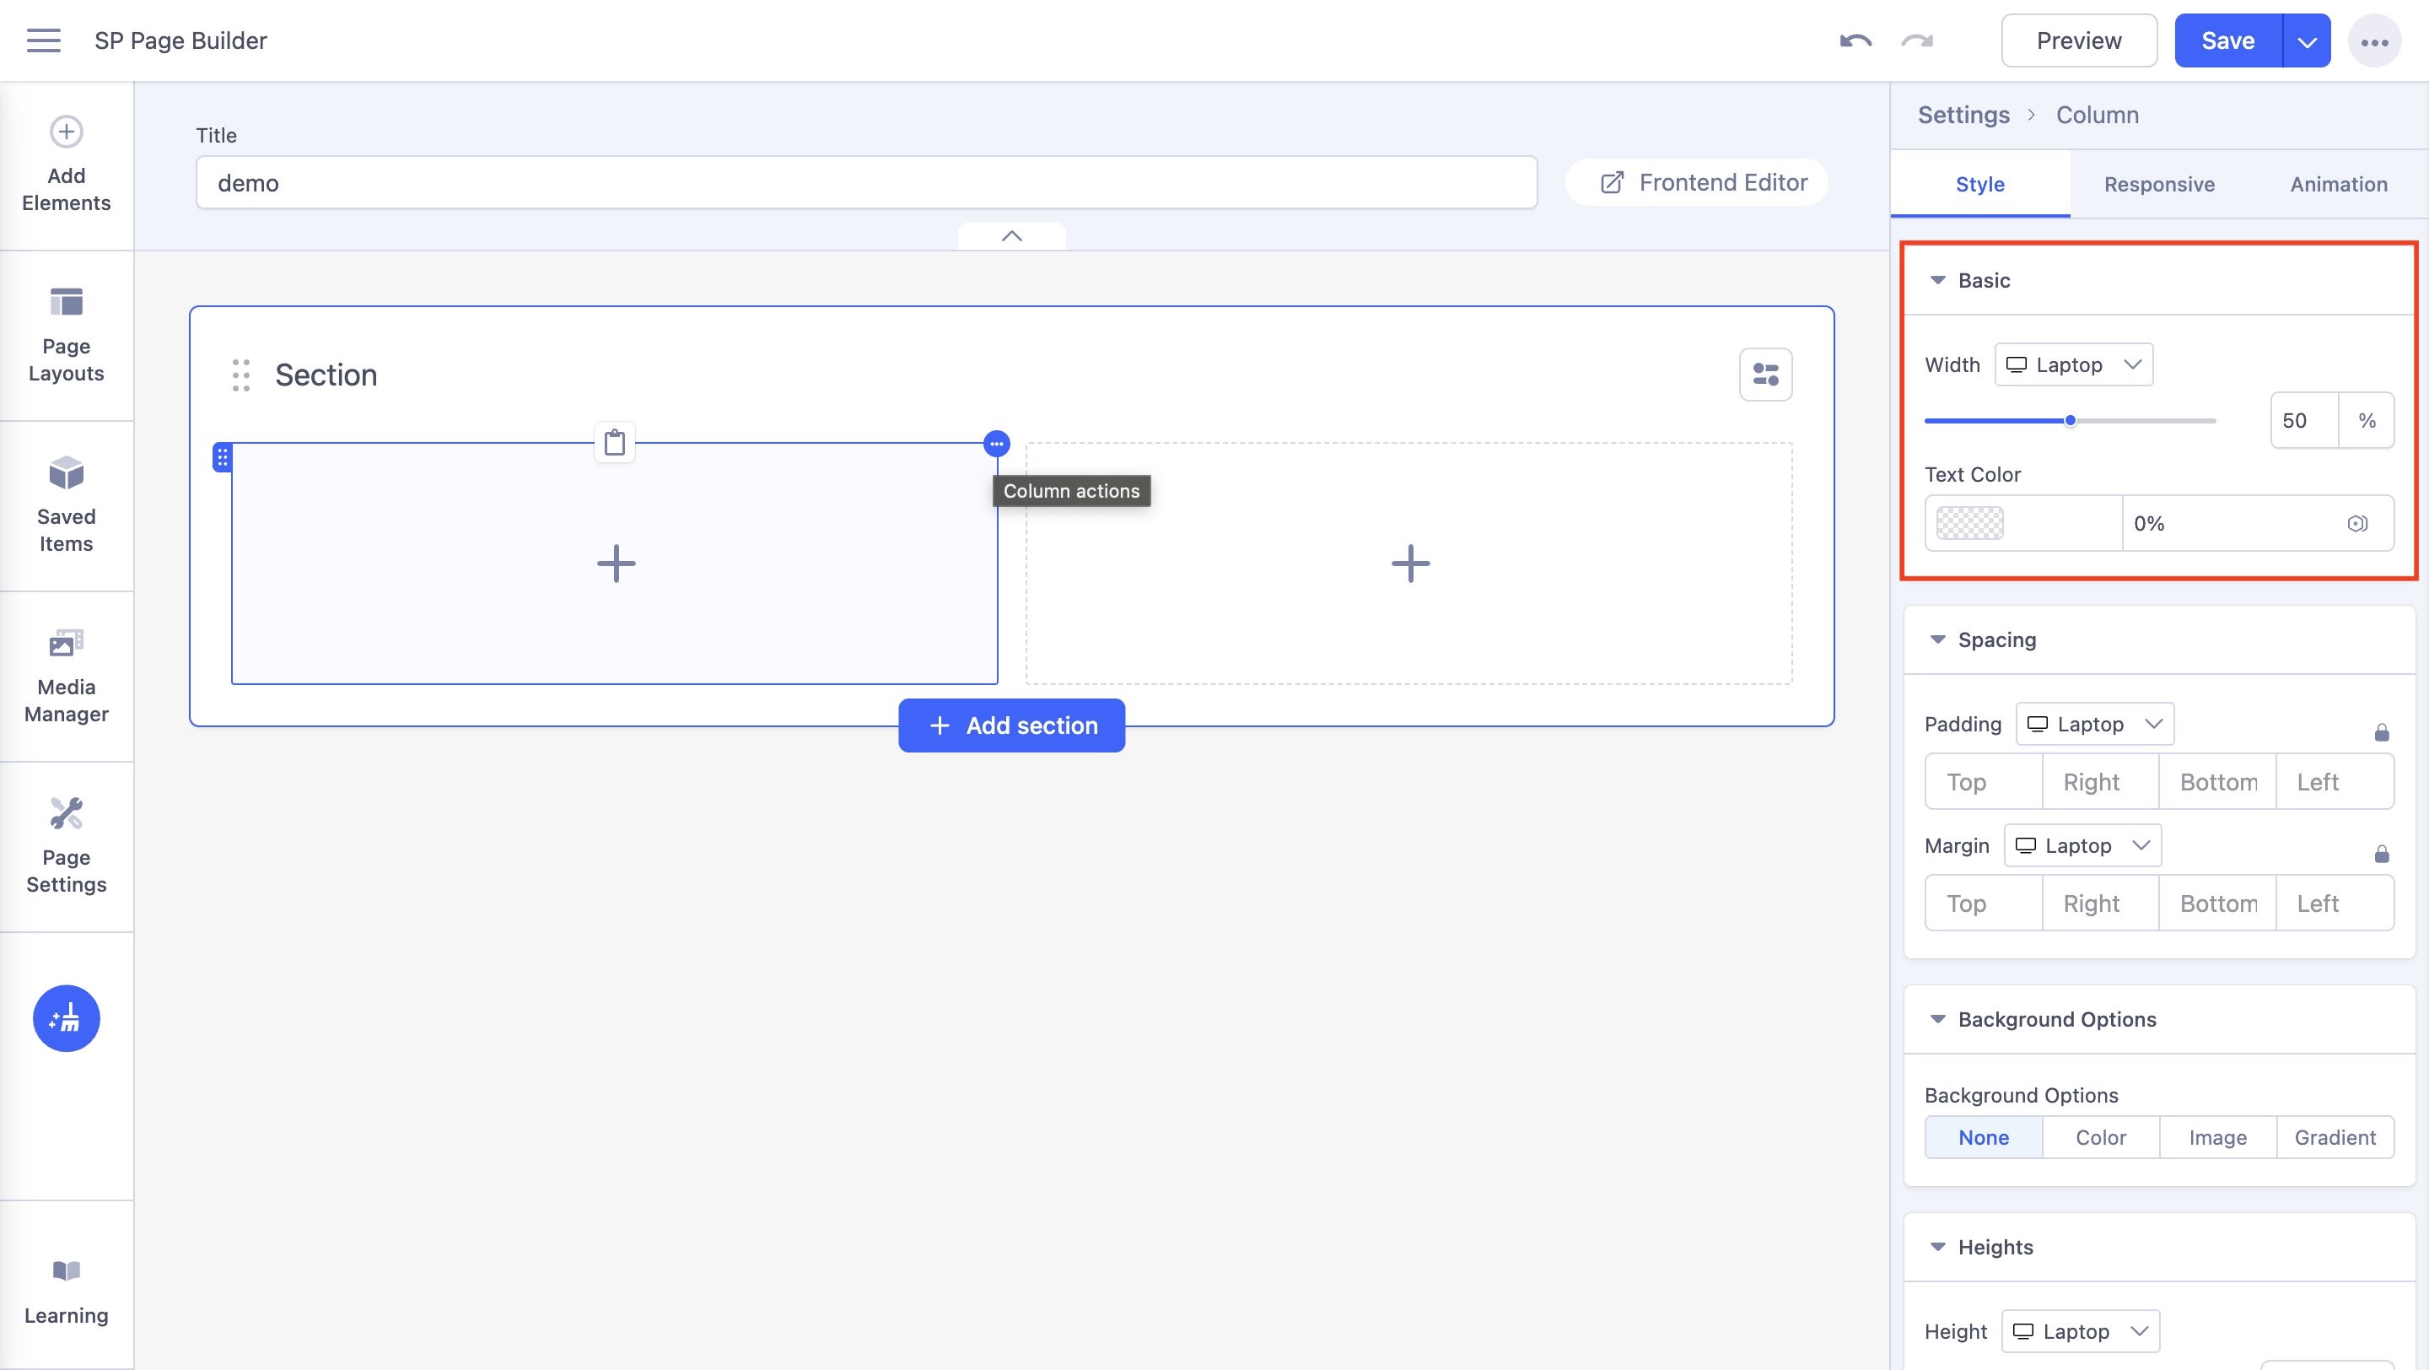Image resolution: width=2429 pixels, height=1370 pixels.
Task: Collapse the Spacing section
Action: tap(1938, 639)
